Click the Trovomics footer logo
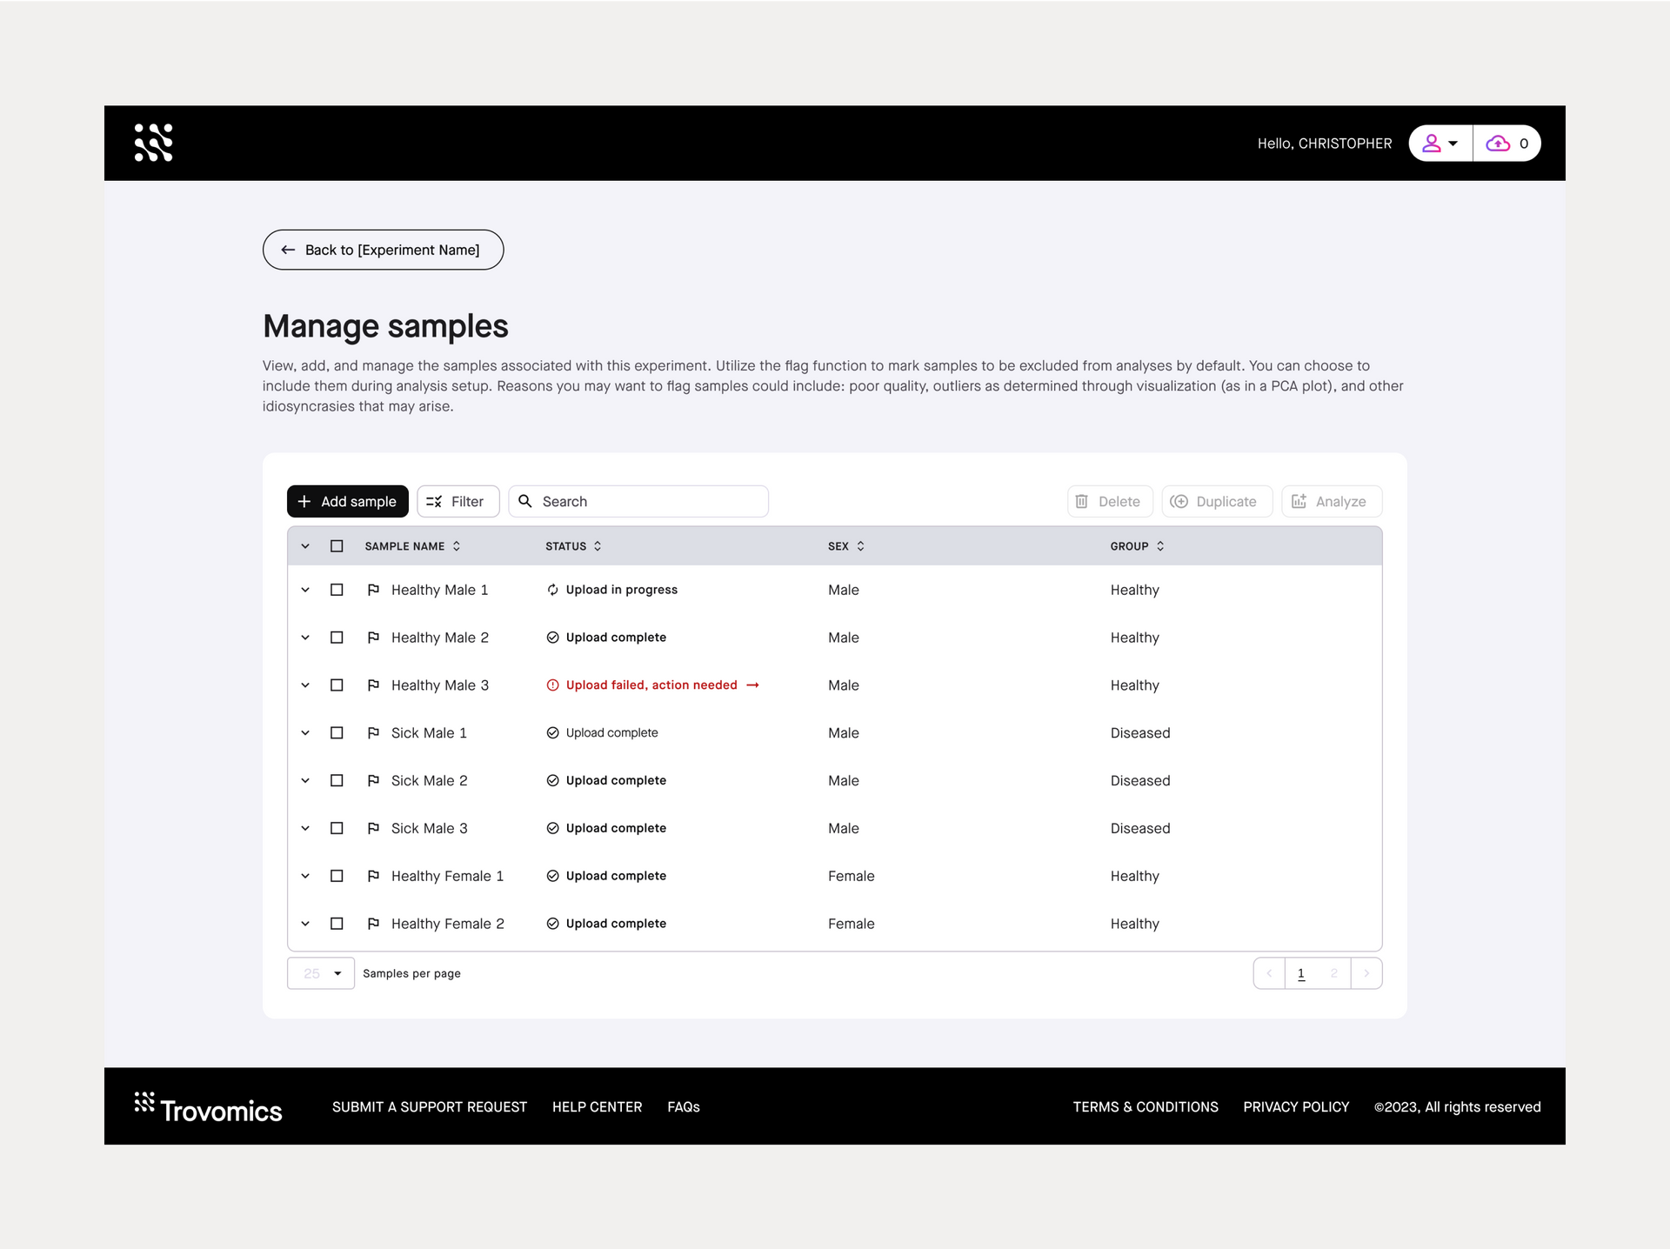 tap(208, 1106)
